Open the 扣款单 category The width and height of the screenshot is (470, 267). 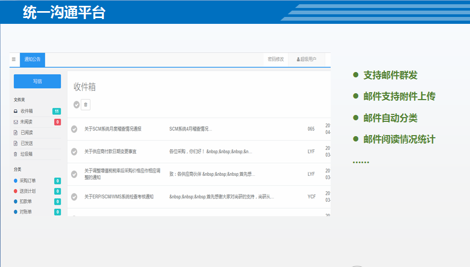coord(26,202)
